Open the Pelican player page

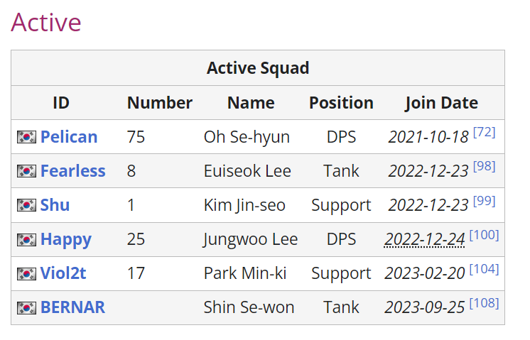pos(69,137)
